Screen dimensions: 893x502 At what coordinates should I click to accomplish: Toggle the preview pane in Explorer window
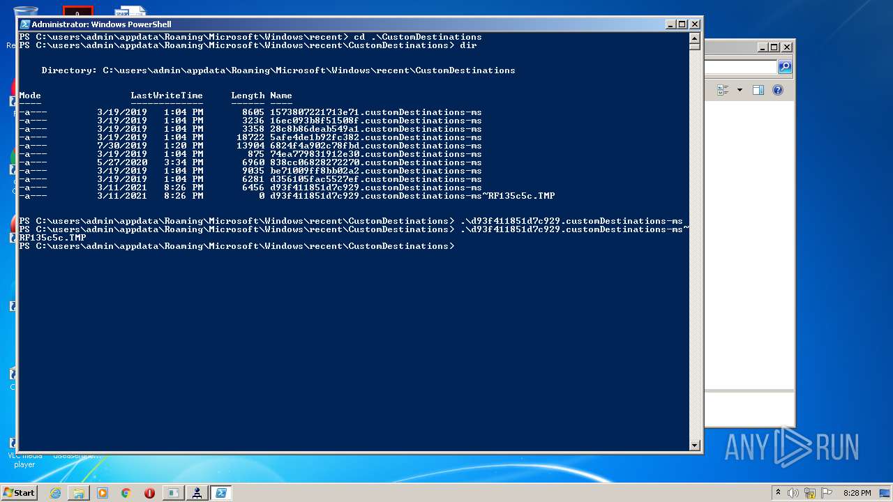pos(758,90)
